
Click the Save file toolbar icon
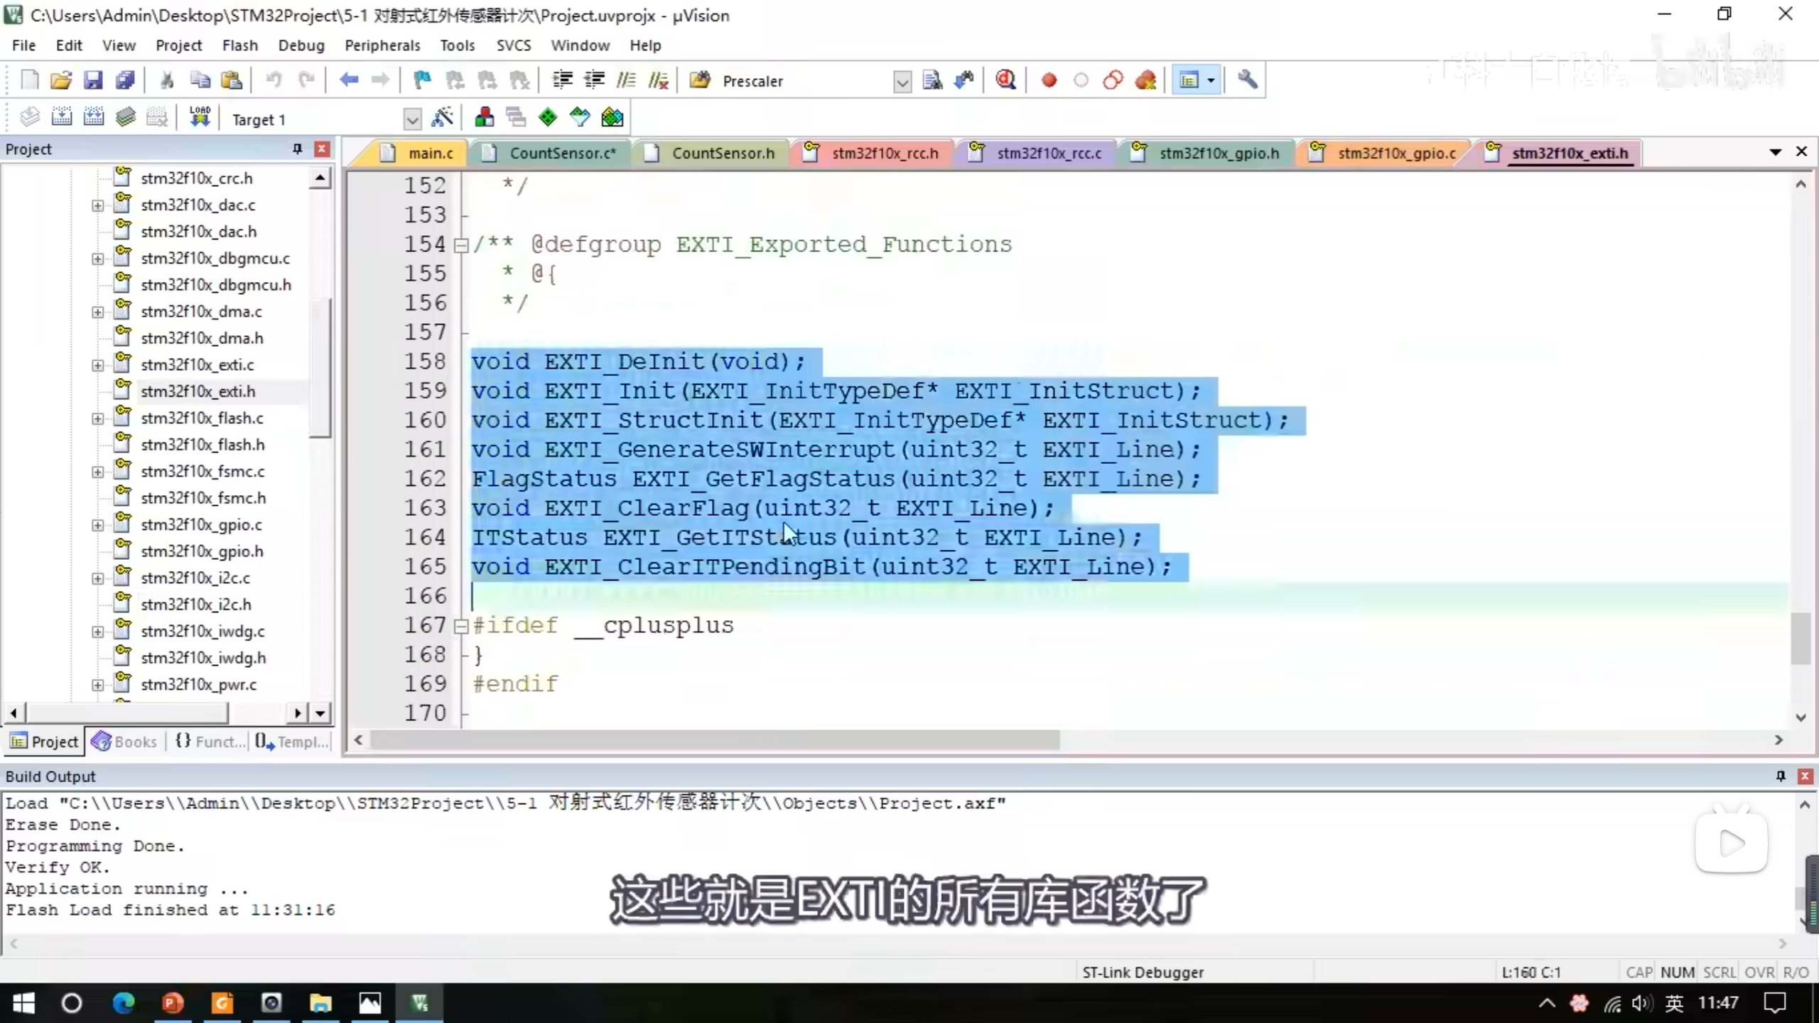(93, 80)
